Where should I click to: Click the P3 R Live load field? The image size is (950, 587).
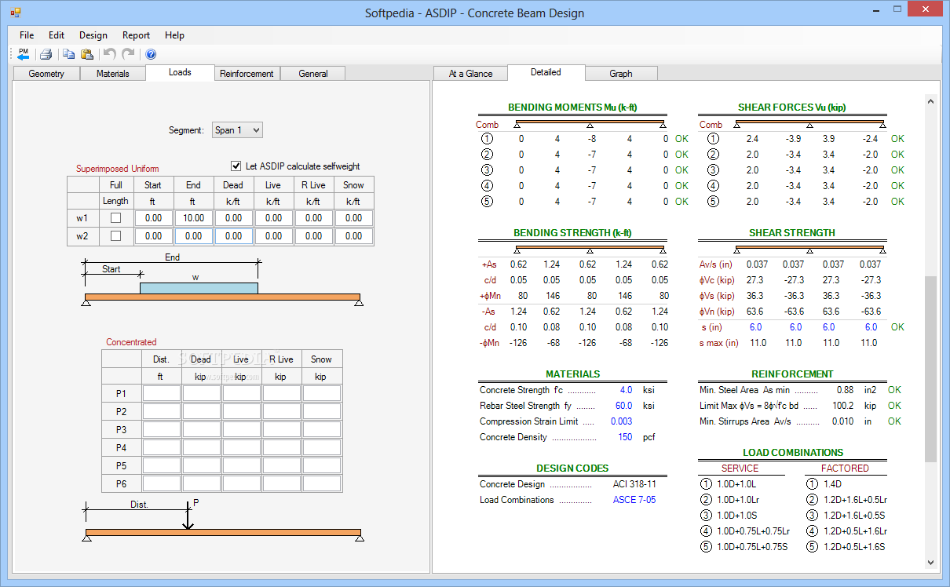point(282,429)
